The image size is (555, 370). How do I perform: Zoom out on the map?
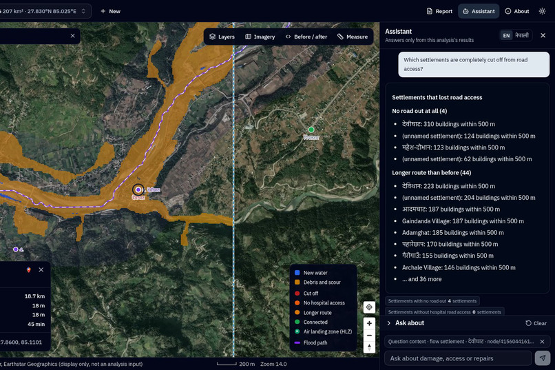coord(369,336)
